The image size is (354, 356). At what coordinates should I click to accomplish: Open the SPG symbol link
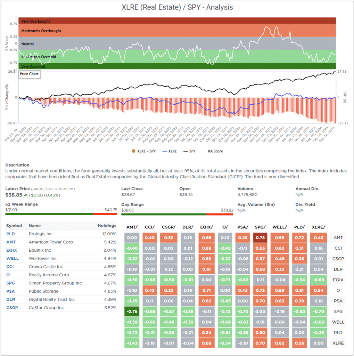point(10,283)
